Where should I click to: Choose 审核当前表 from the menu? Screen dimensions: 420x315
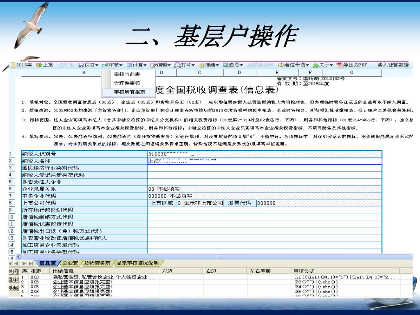click(128, 75)
